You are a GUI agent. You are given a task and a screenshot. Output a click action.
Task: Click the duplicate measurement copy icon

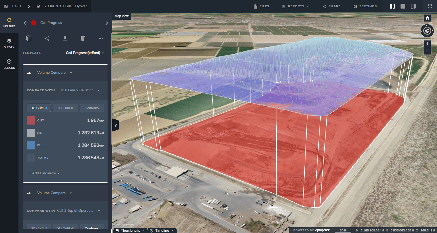coord(29,39)
